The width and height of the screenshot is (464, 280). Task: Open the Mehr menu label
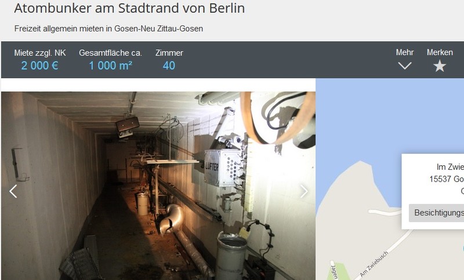[404, 52]
